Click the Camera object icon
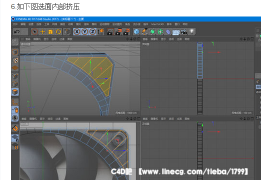 coord(184,31)
